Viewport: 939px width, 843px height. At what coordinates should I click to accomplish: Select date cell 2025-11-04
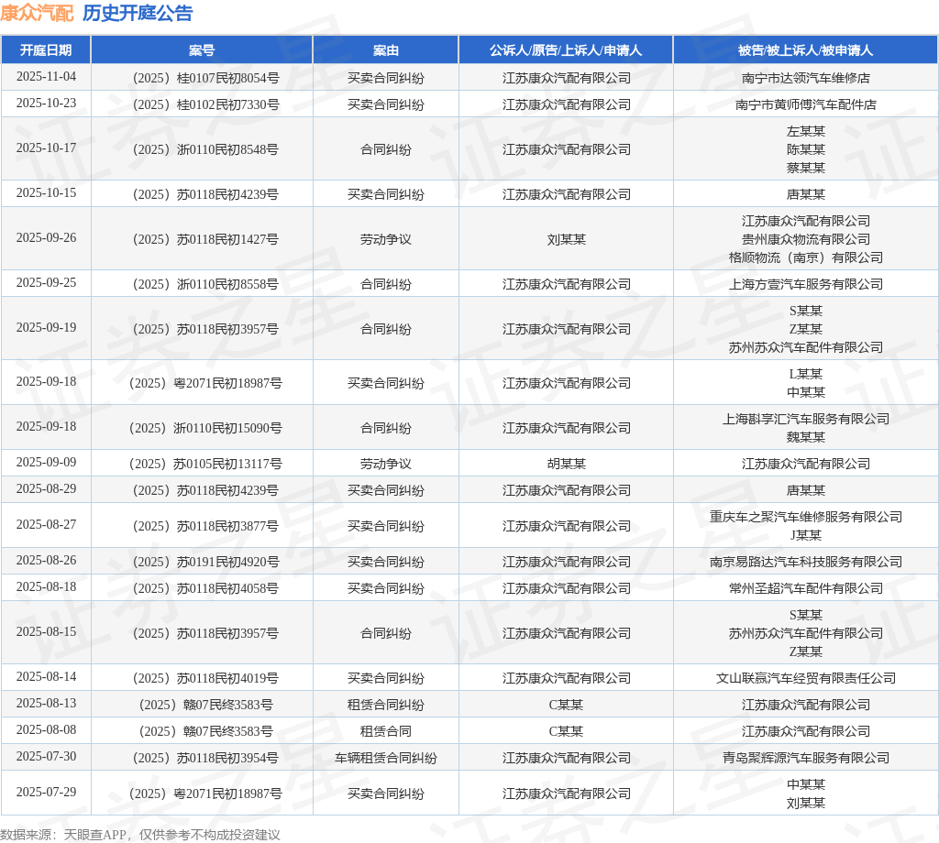click(46, 77)
